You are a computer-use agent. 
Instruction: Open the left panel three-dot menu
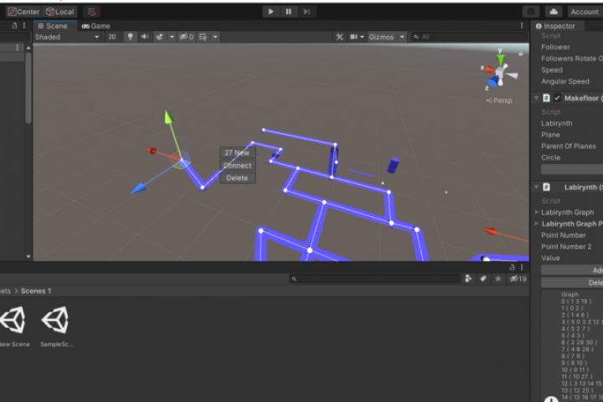24,25
